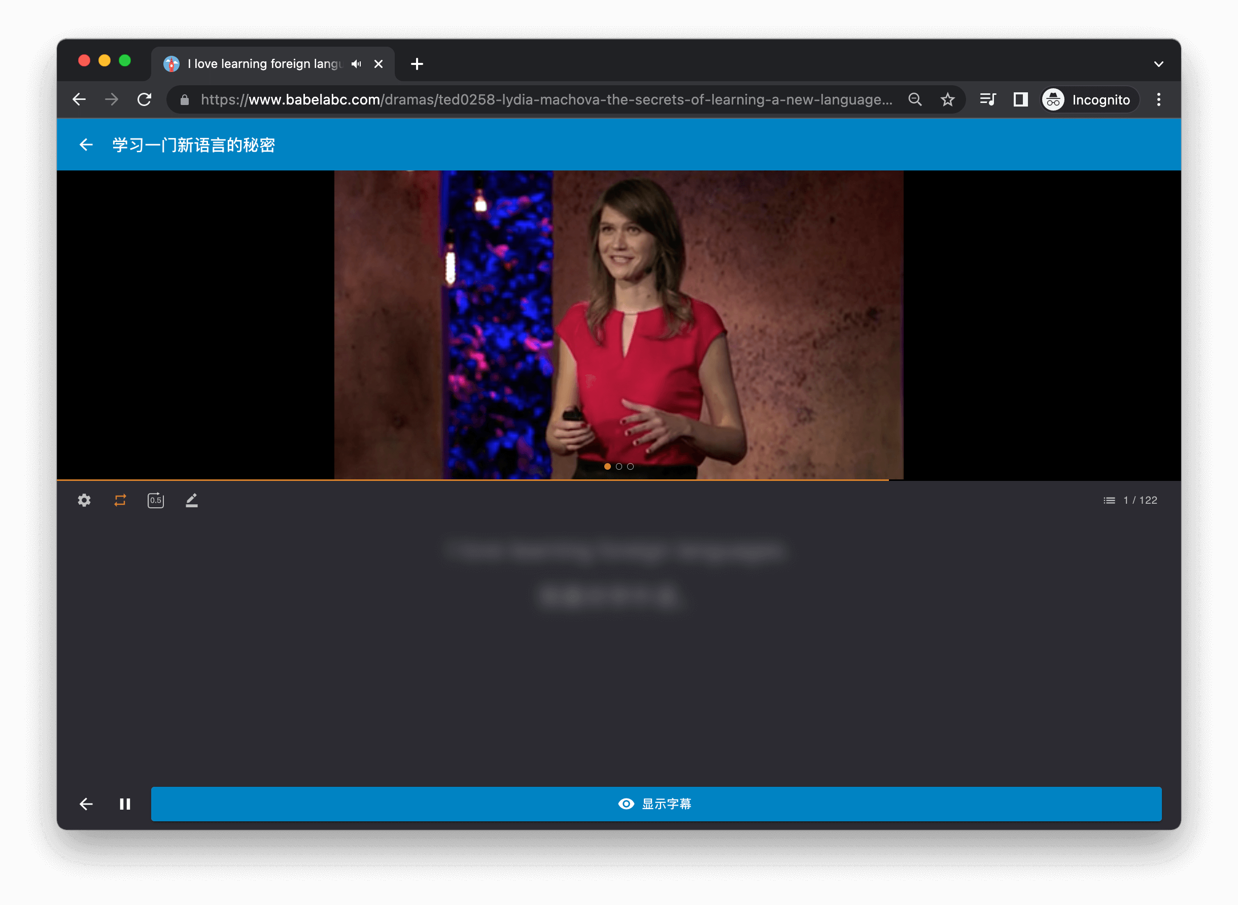This screenshot has height=905, width=1238.
Task: Navigate to previous card with back arrow
Action: point(86,804)
